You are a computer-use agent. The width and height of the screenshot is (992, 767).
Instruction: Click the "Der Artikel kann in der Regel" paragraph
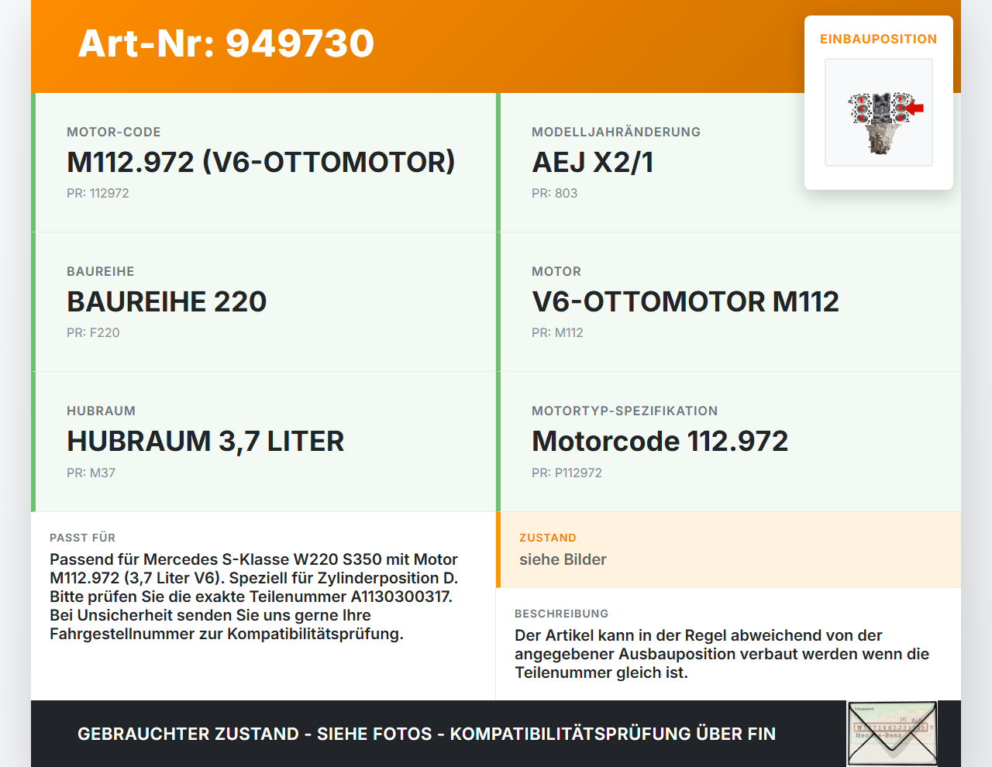pos(722,654)
